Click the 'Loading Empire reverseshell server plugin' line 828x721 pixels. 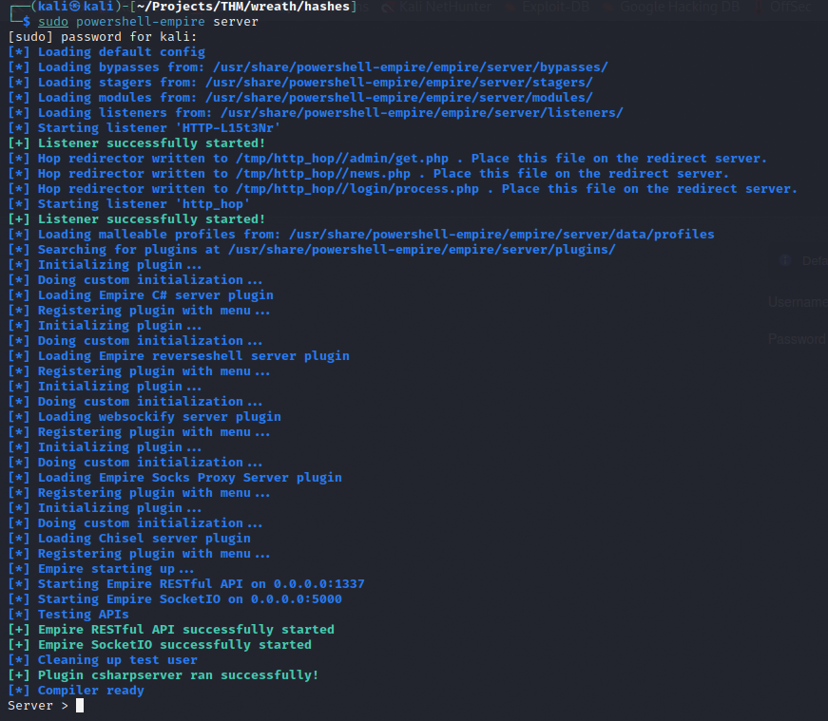click(179, 356)
